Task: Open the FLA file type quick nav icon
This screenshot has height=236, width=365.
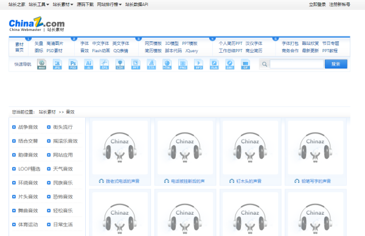Action: 214,64
